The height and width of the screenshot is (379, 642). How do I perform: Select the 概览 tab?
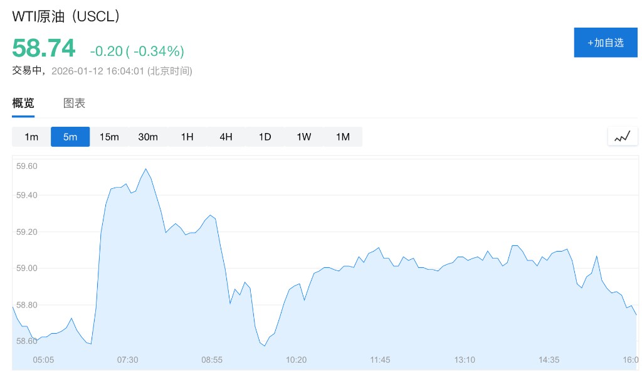(23, 104)
